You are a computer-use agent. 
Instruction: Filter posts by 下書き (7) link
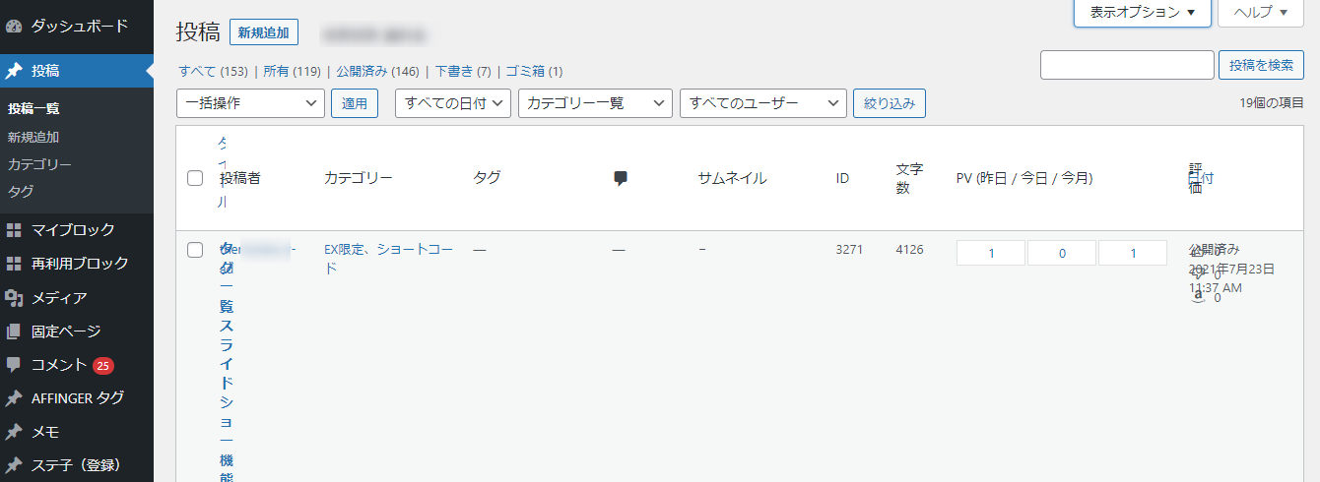coord(463,72)
